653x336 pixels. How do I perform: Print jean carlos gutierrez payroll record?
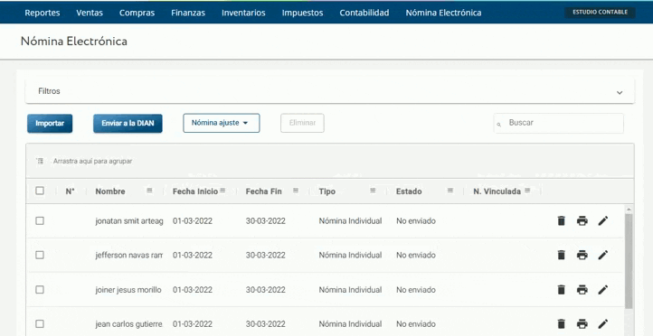(582, 323)
